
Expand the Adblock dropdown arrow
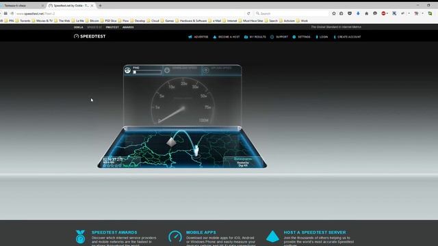pos(387,14)
